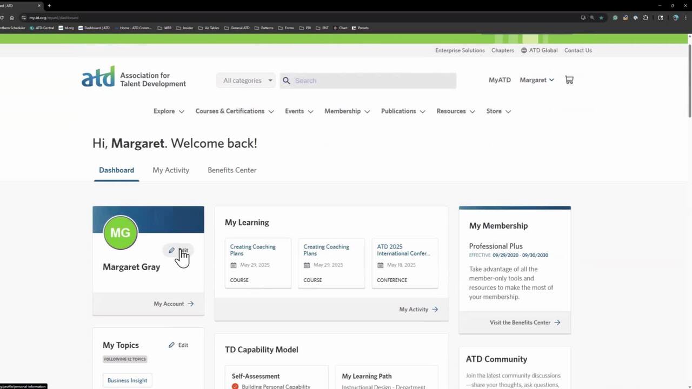Screen dimensions: 692x389
Task: Close the current ATD browser tab
Action: pos(39,5)
